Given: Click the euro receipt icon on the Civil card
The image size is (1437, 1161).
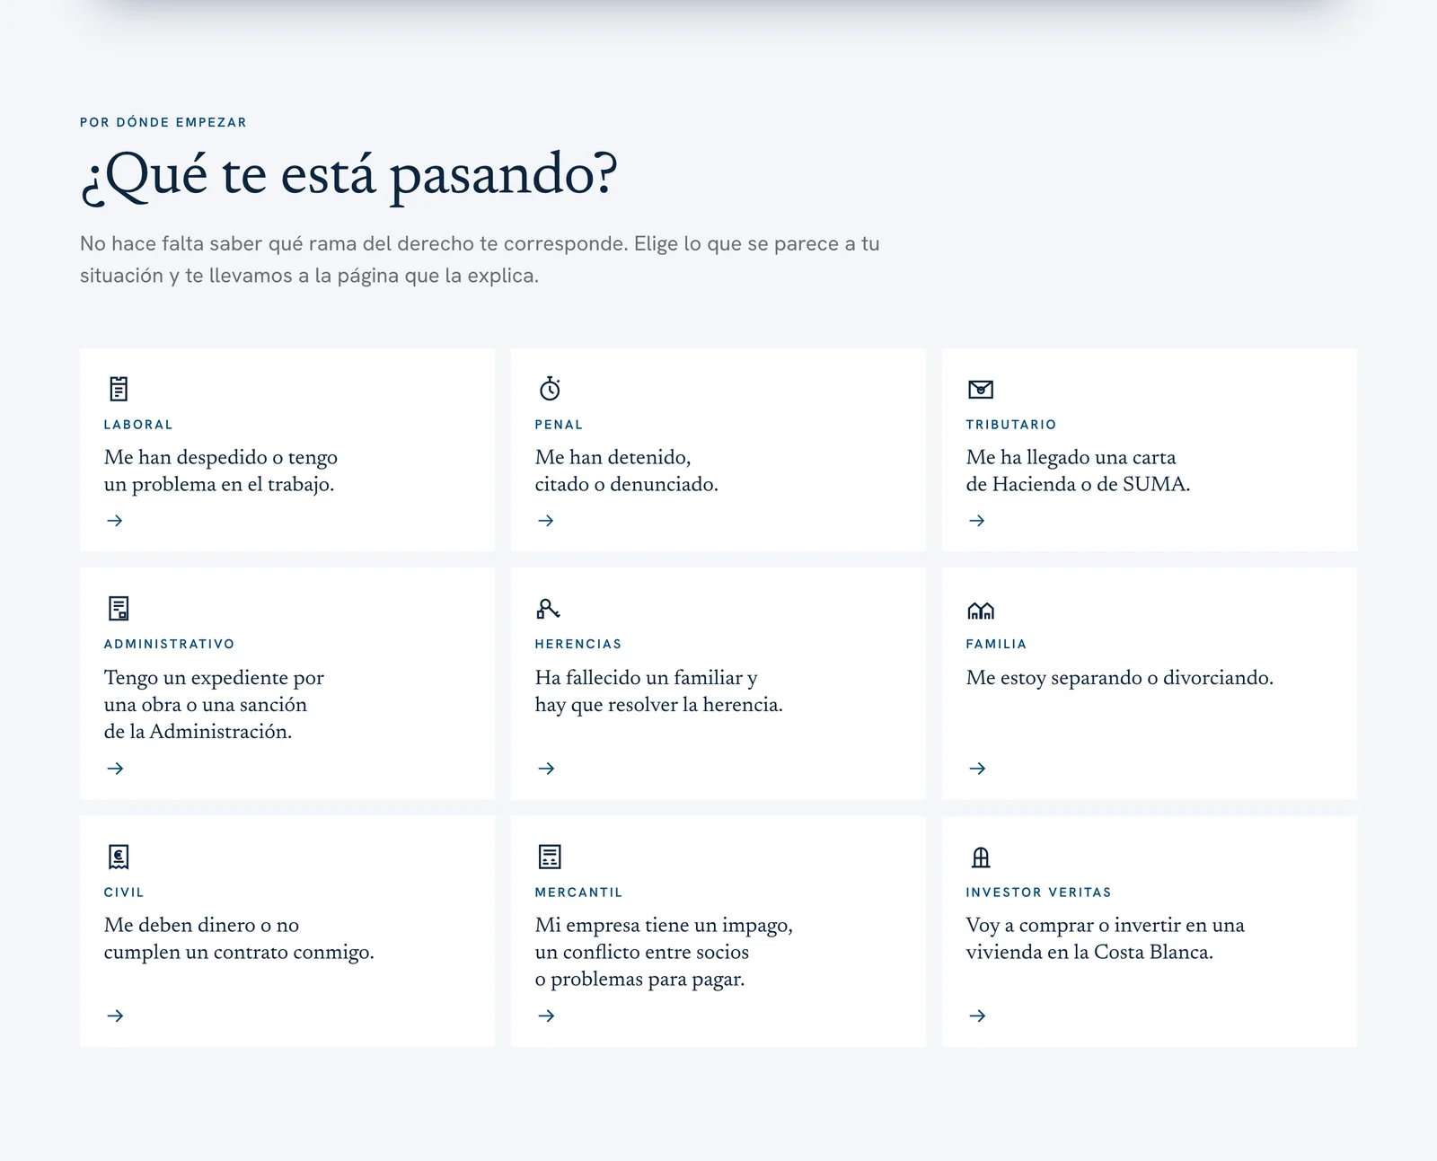Looking at the screenshot, I should pyautogui.click(x=119, y=857).
